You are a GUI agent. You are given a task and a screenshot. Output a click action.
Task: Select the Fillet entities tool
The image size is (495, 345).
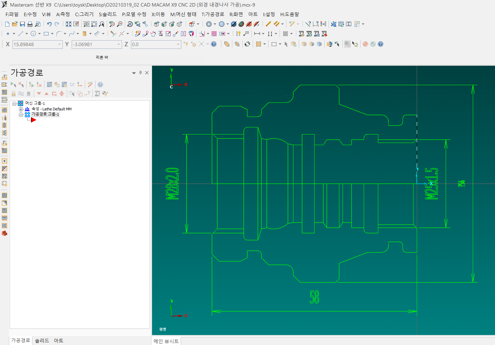pyautogui.click(x=59, y=34)
